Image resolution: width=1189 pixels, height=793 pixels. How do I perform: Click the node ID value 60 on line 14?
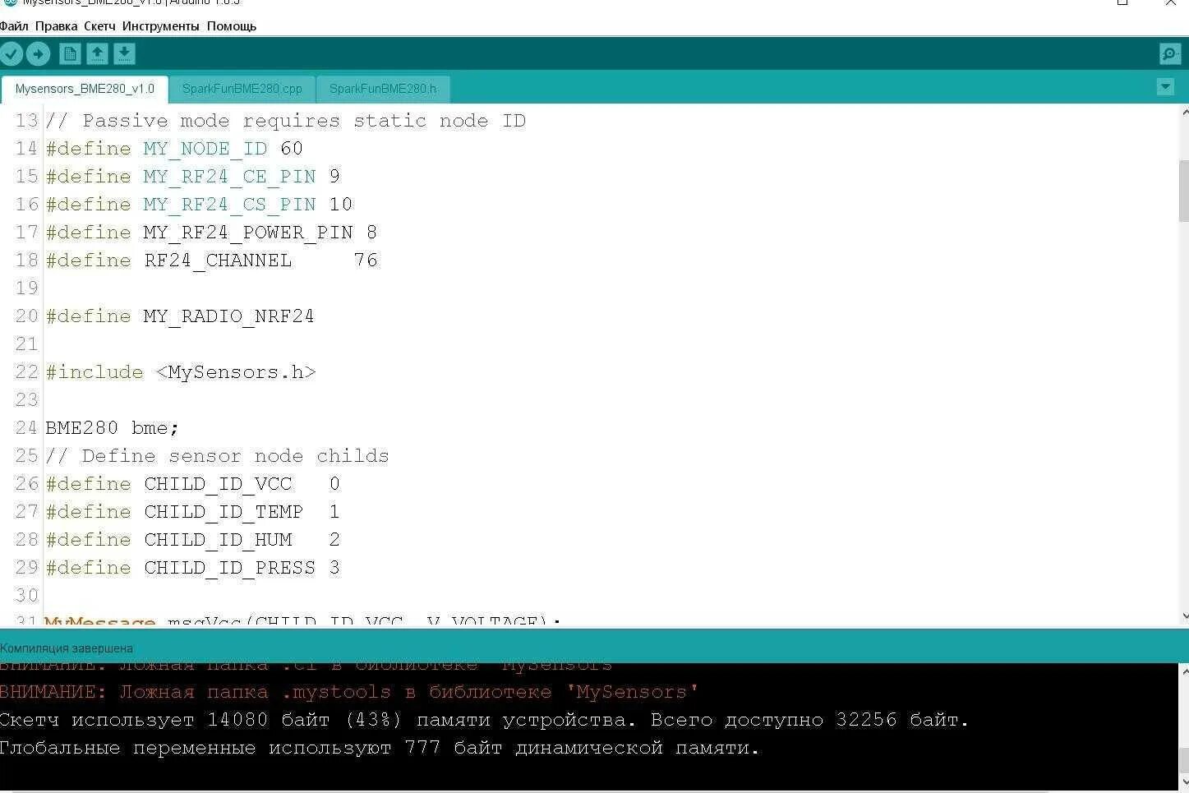click(x=292, y=149)
